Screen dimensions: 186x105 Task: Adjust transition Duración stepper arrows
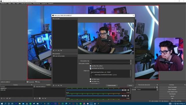coord(157,90)
